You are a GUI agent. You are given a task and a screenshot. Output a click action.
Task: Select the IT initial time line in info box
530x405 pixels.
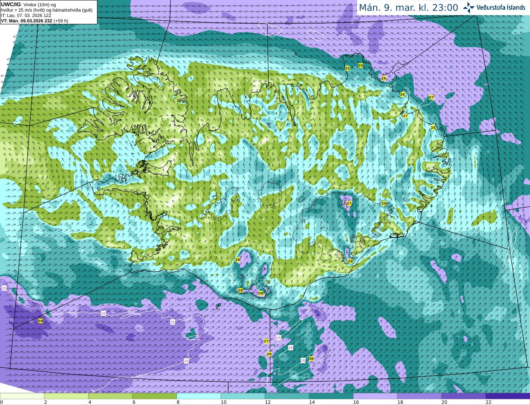26,15
